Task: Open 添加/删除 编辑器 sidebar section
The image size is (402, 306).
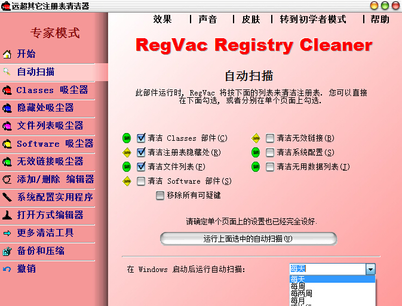Action: point(47,180)
